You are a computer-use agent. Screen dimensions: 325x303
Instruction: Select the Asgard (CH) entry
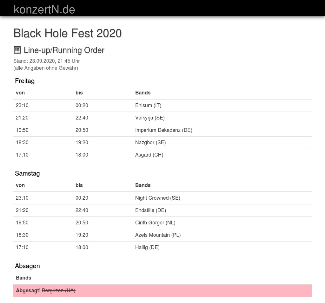149,155
